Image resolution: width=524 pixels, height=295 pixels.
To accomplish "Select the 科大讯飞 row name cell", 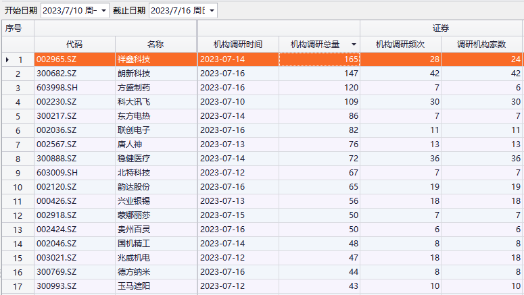I will (134, 102).
